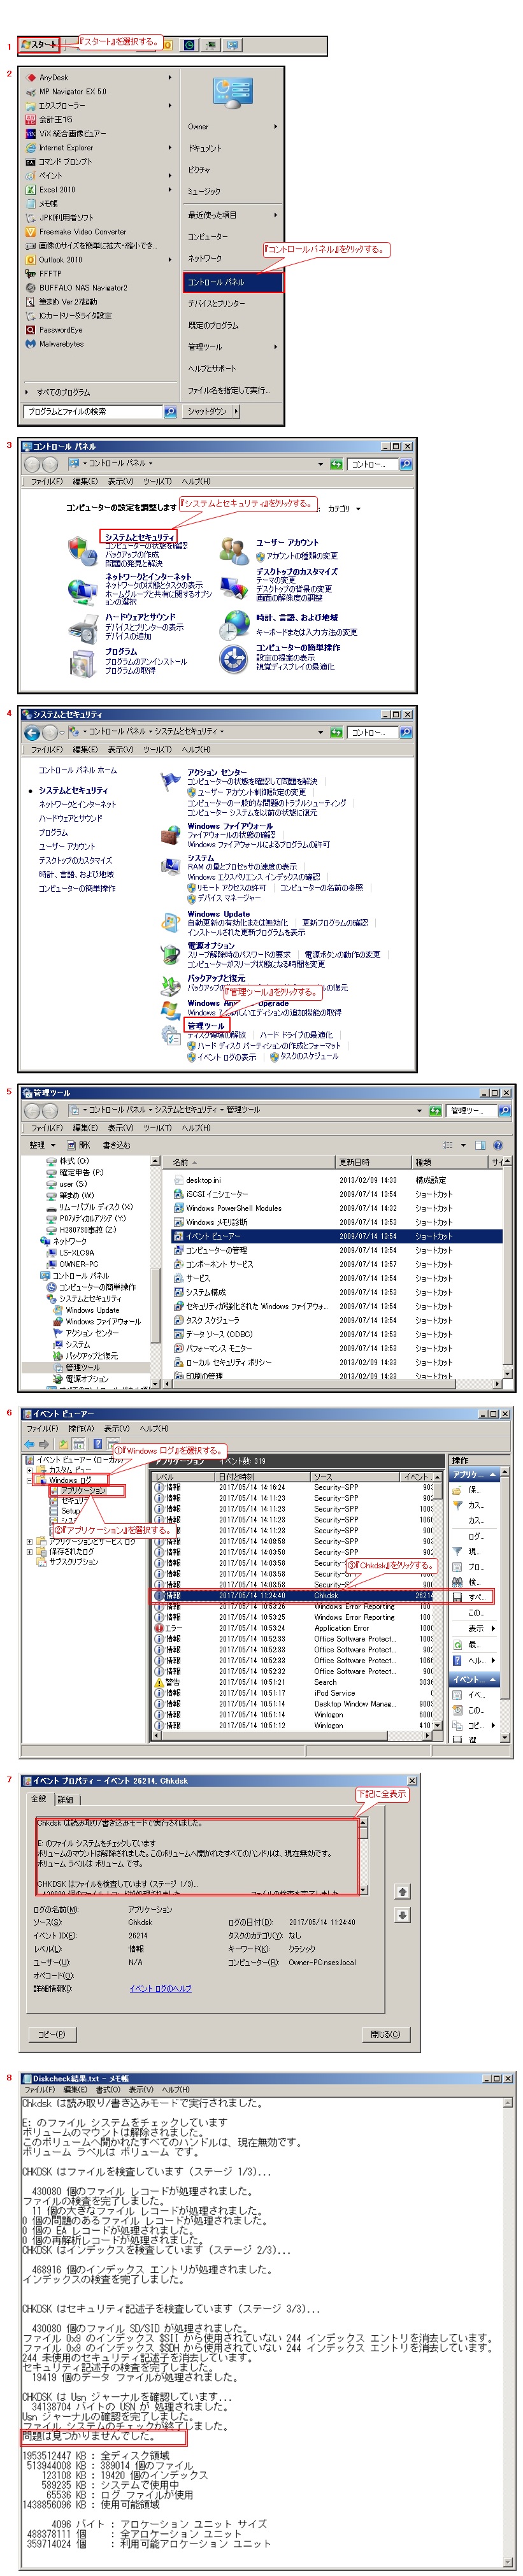Viewport: 523px width, 2576px height.
Task: Click the システムとセキュリティ link in Control Panel
Action: (139, 537)
